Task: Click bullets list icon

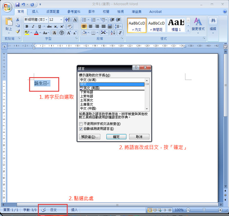Action: (84, 19)
